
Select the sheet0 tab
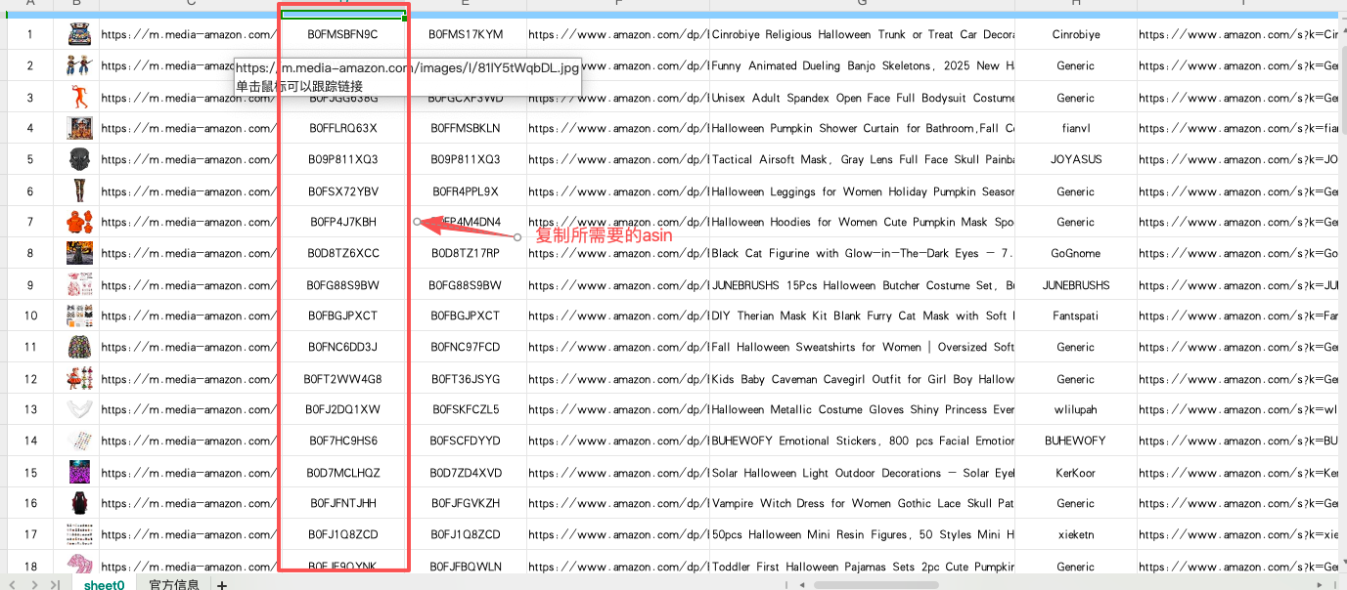coord(104,584)
